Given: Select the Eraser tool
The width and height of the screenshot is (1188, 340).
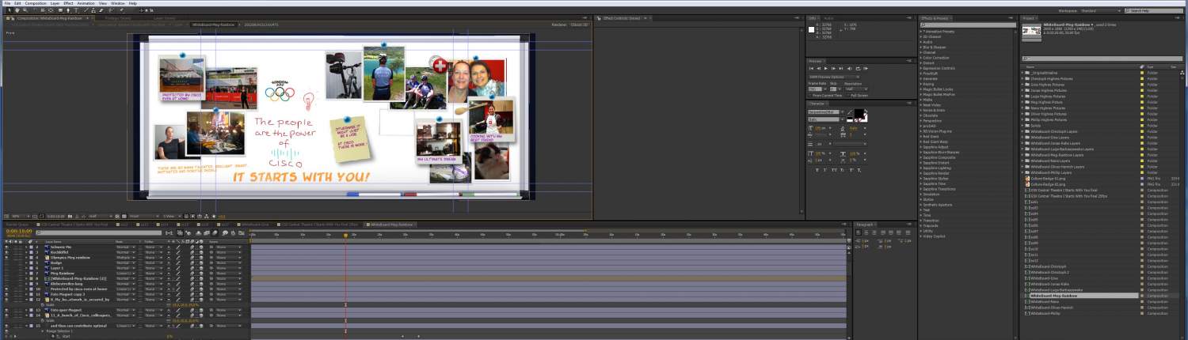Looking at the screenshot, I should (x=101, y=10).
